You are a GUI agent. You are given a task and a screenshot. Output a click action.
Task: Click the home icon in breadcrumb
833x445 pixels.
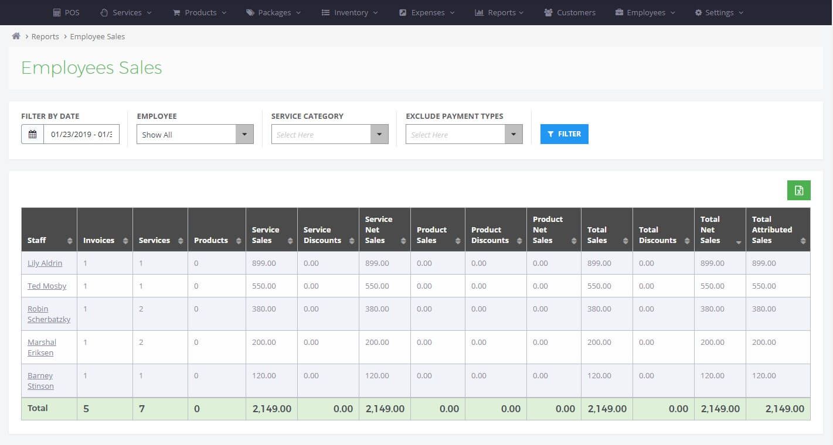16,36
